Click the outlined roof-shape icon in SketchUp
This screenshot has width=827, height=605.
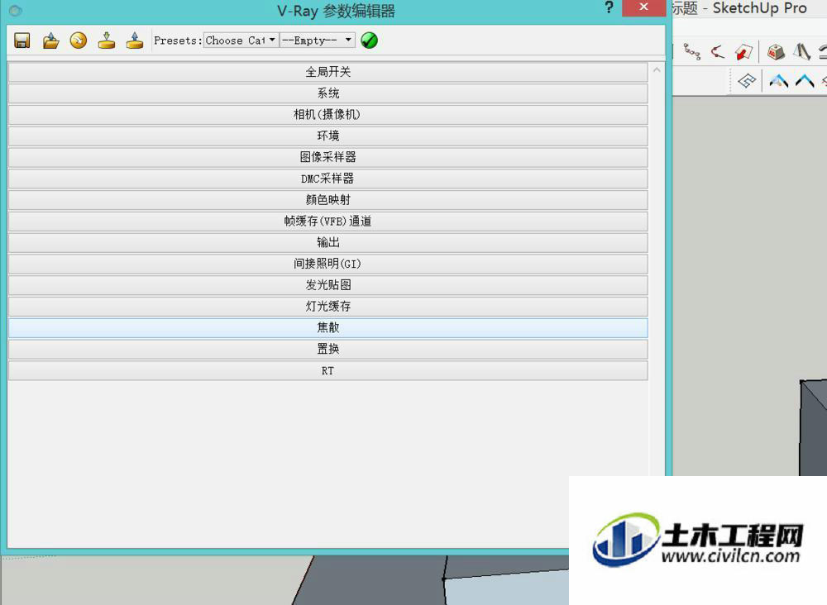coord(805,81)
